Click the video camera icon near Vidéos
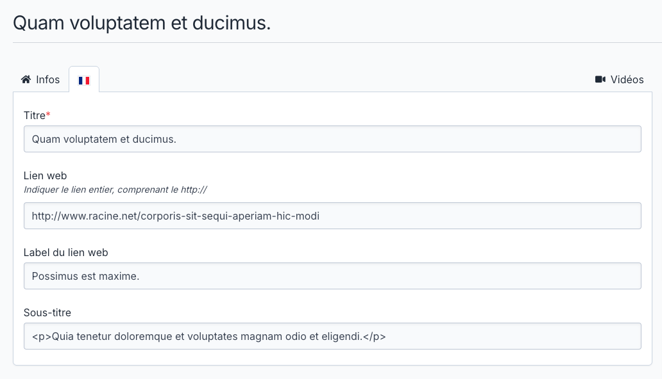662x379 pixels. pos(600,79)
